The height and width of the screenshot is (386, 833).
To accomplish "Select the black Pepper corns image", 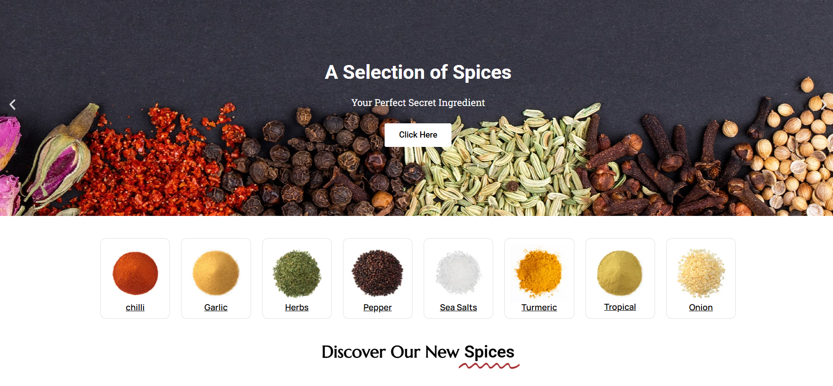I will [x=378, y=273].
